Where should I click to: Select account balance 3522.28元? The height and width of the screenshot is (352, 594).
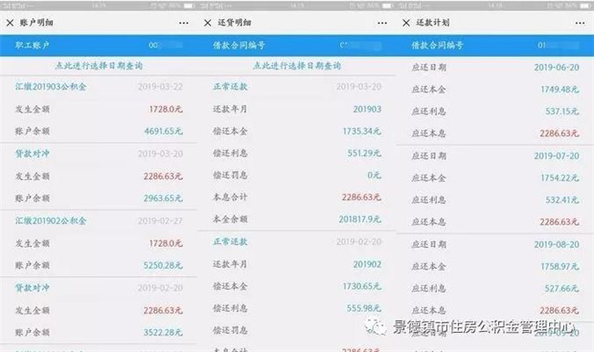164,332
